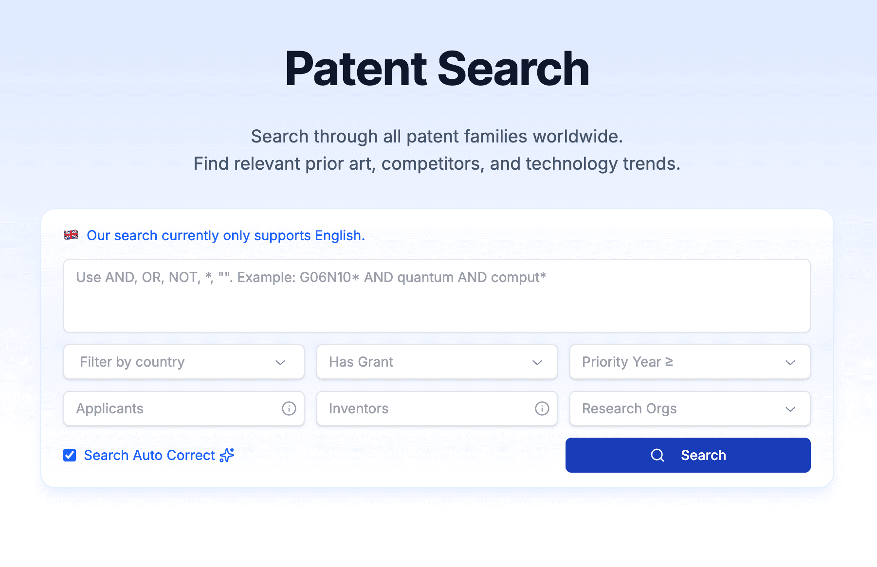Screen dimensions: 877x567
Task: Click the info icon in the Inventors field
Action: pos(542,408)
